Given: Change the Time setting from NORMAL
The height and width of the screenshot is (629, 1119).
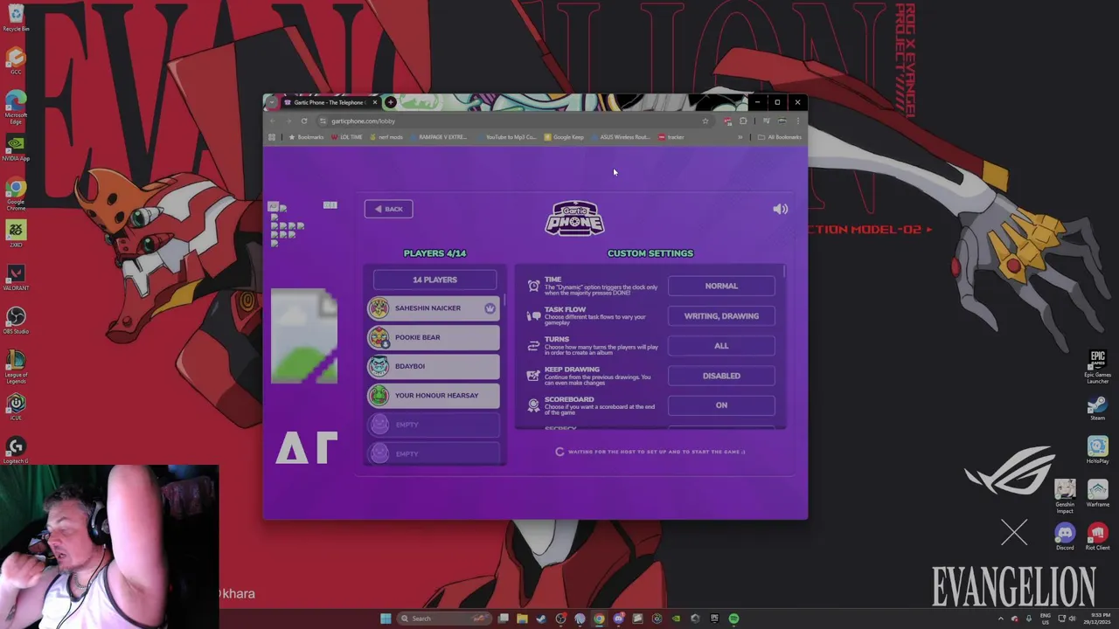Looking at the screenshot, I should tap(721, 286).
